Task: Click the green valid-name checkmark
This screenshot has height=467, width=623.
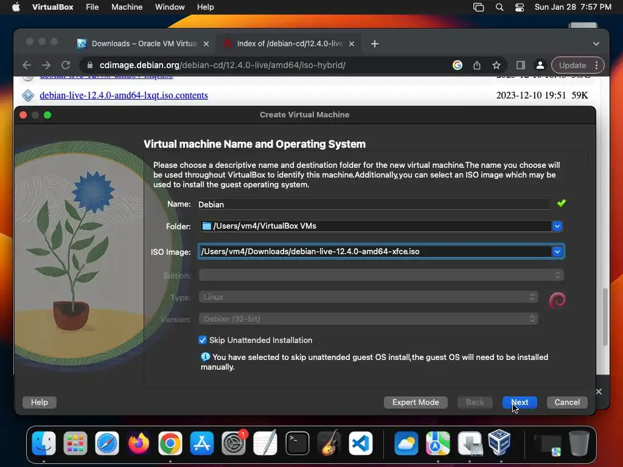Action: pos(562,203)
